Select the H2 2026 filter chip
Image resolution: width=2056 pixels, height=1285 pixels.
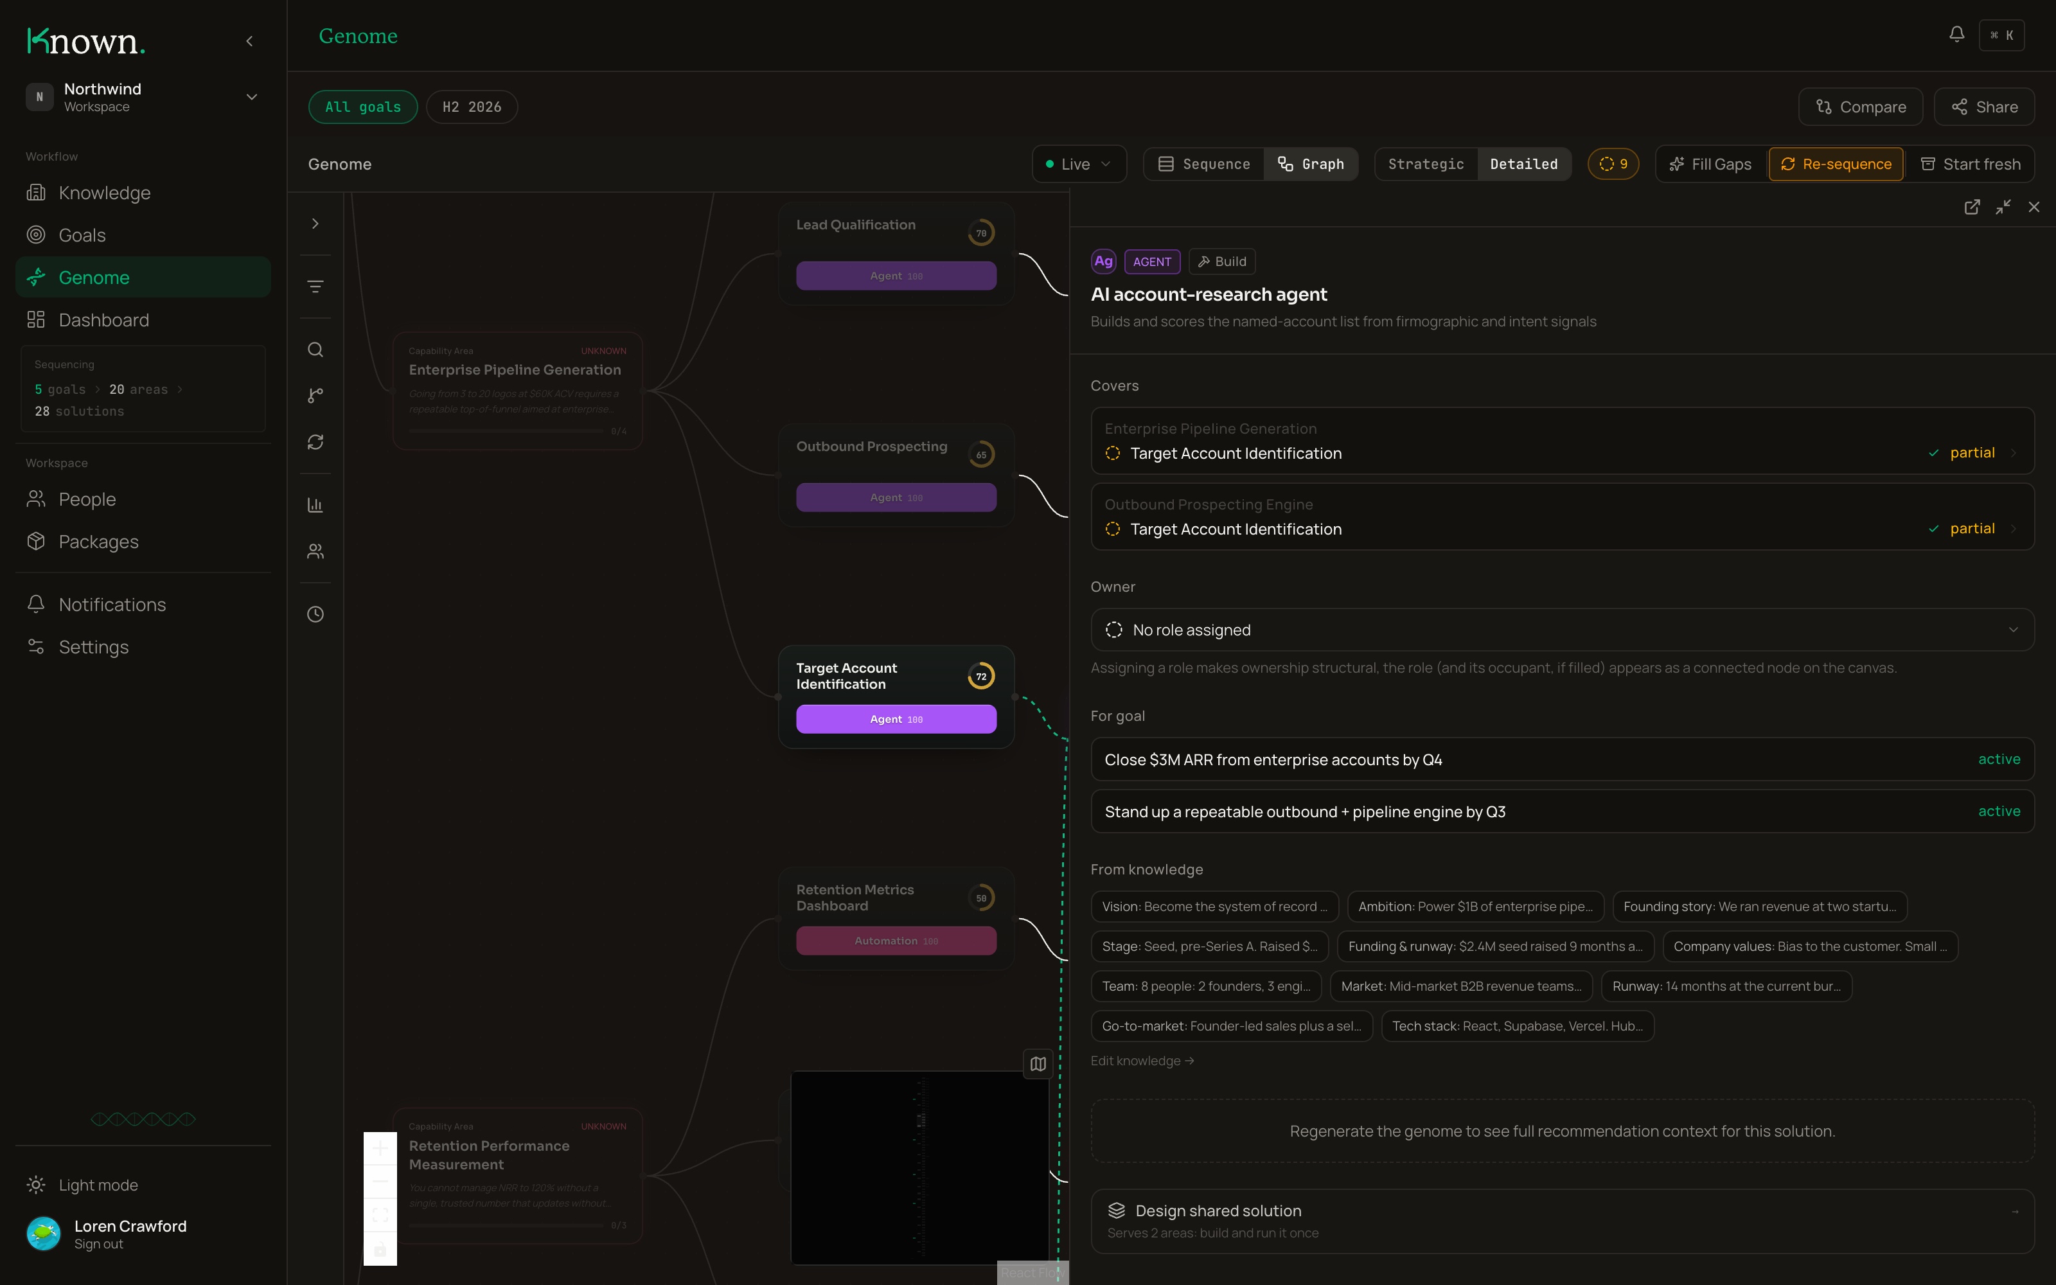pyautogui.click(x=472, y=107)
